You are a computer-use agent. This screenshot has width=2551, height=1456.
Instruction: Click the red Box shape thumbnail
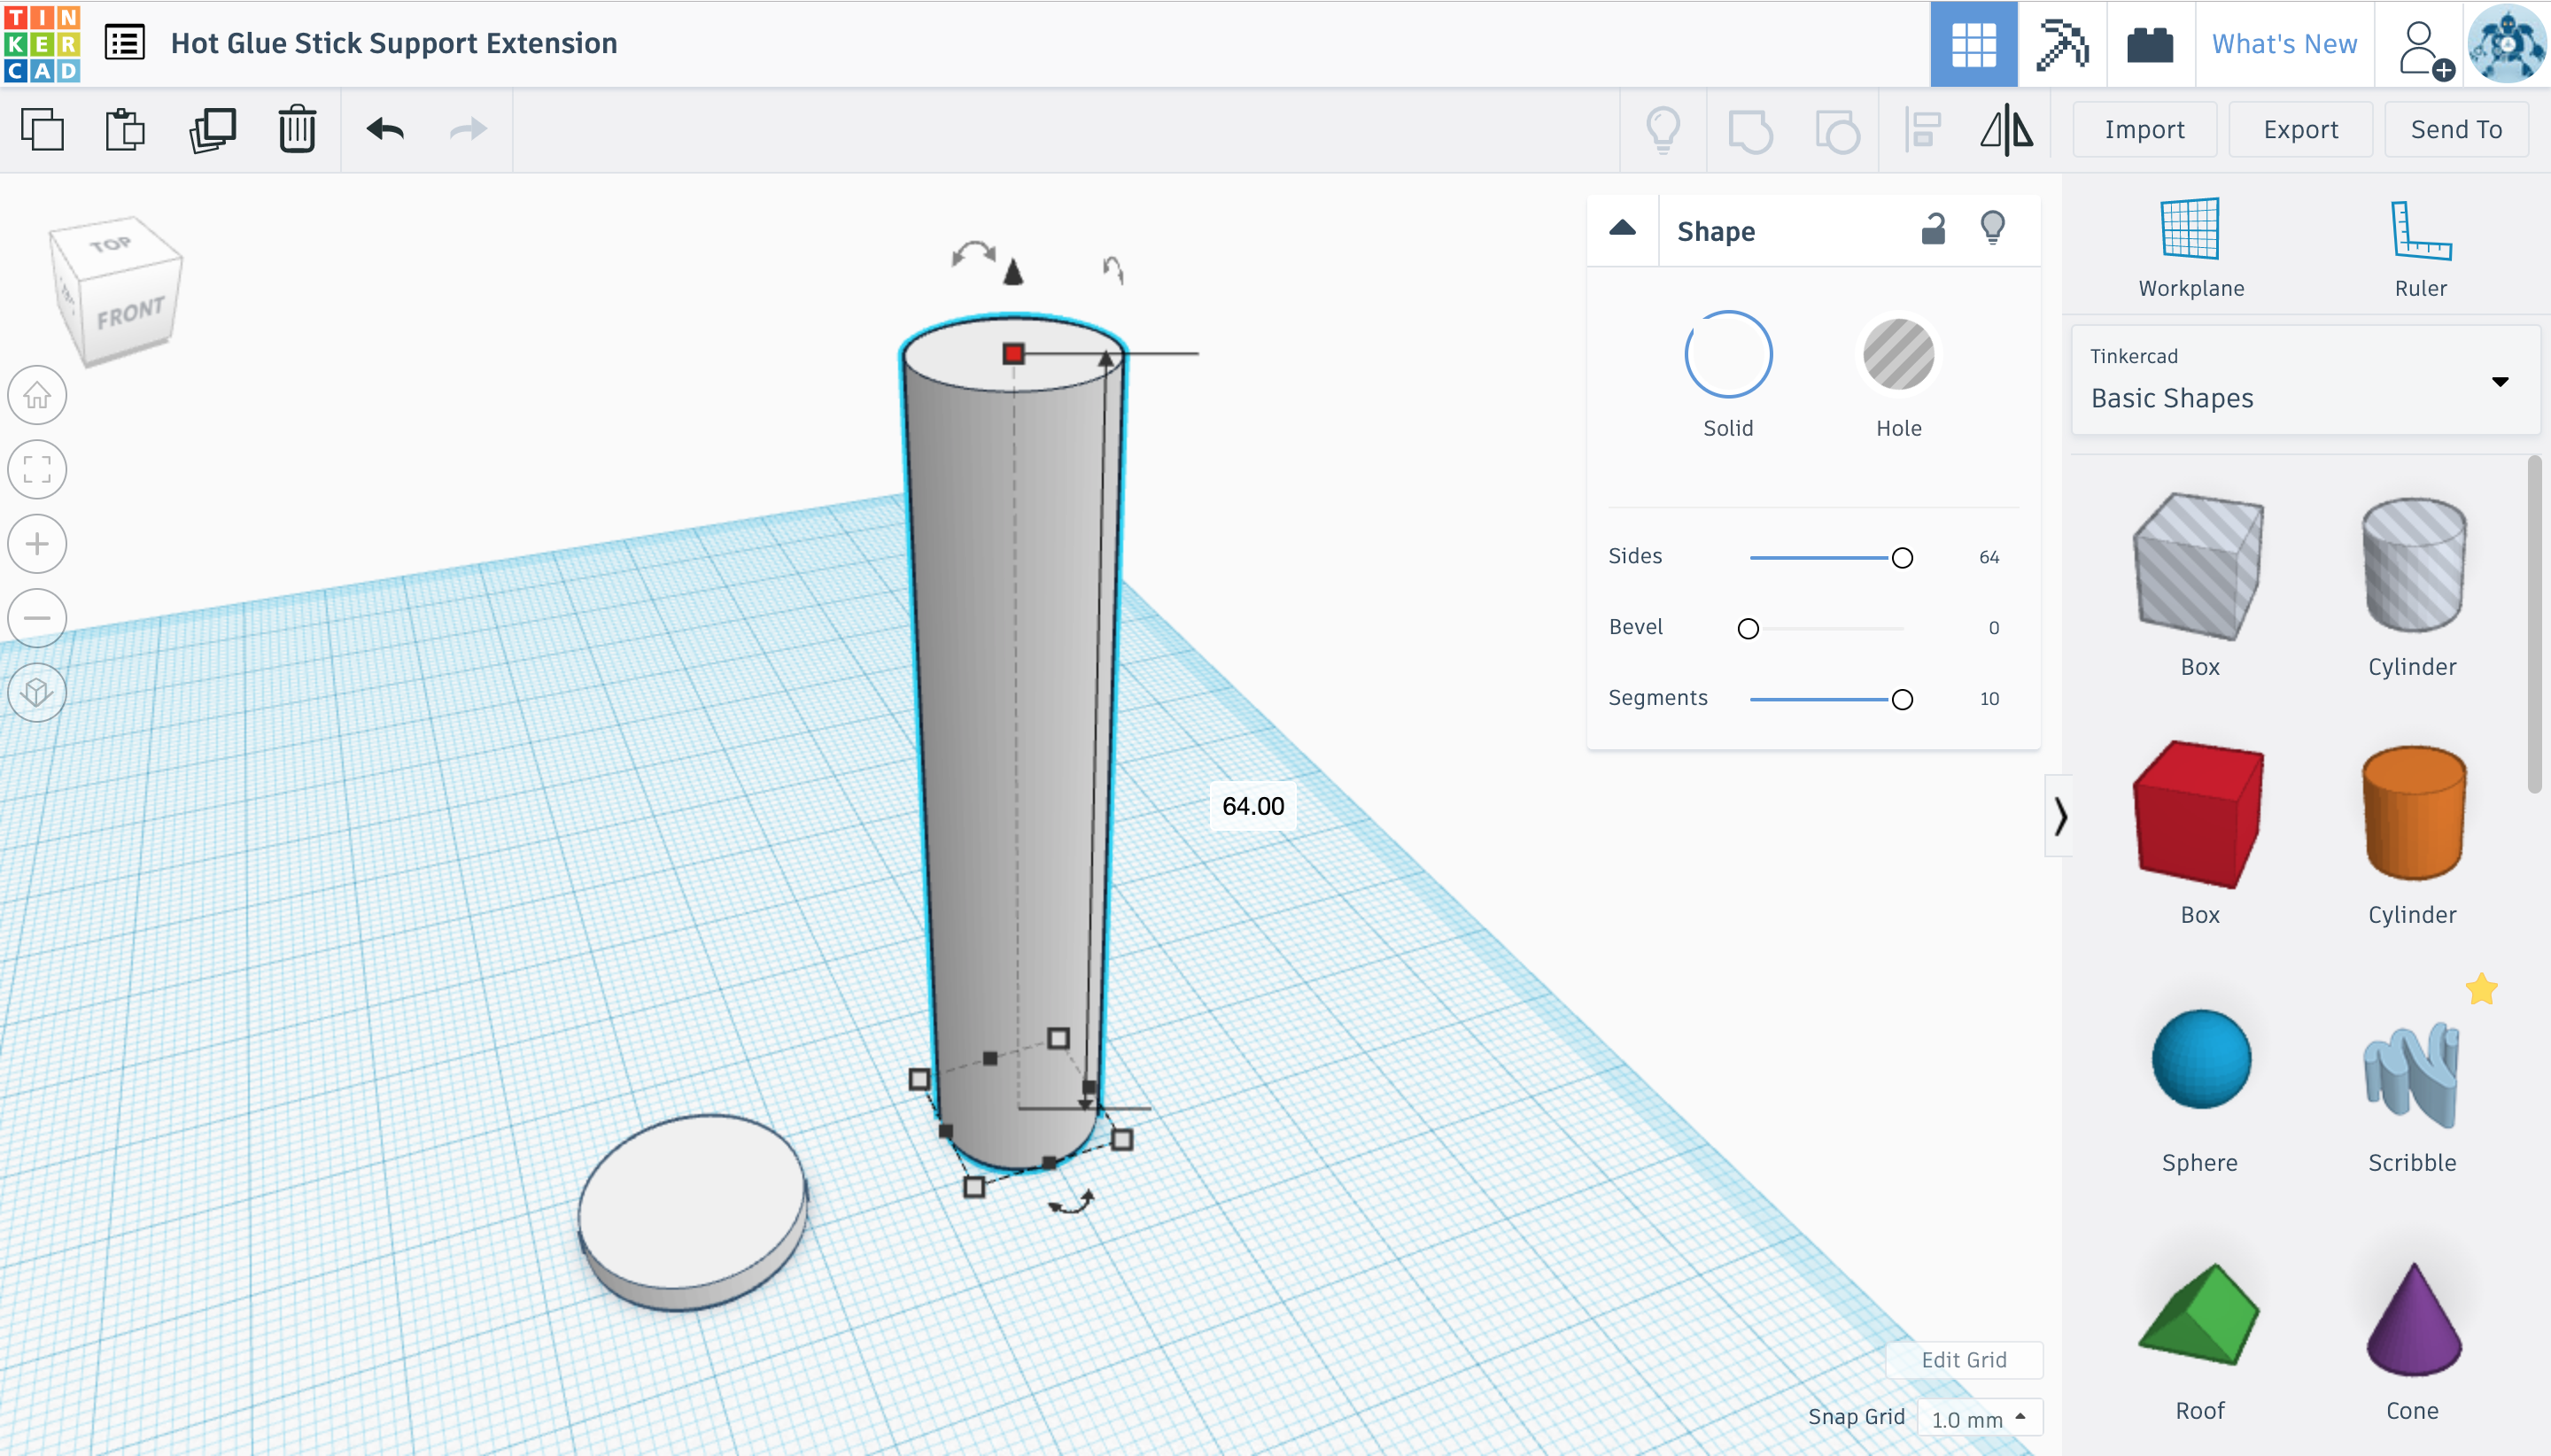[2198, 815]
